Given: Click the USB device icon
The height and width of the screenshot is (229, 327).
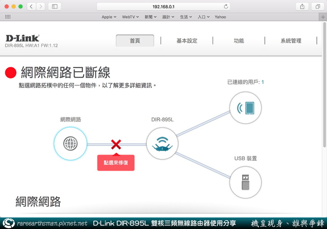Looking at the screenshot, I should pyautogui.click(x=245, y=182).
